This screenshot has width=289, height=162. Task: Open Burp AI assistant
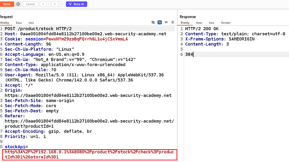(76, 4)
